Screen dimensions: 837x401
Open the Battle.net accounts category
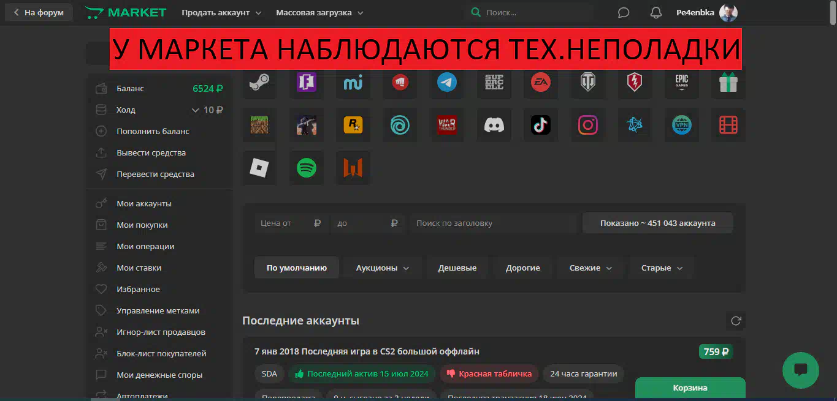coord(635,125)
